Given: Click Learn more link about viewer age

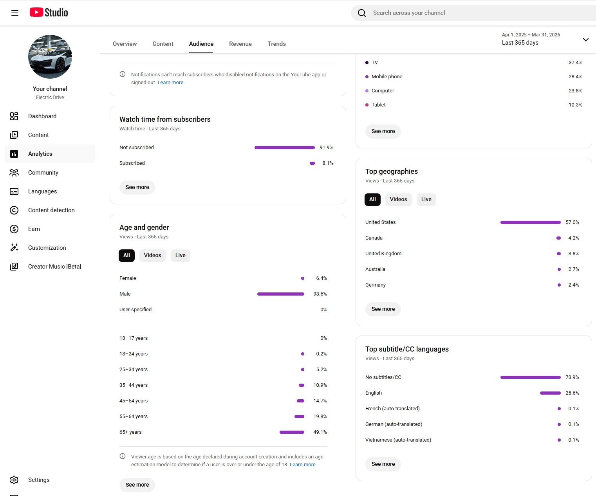Looking at the screenshot, I should [x=302, y=465].
